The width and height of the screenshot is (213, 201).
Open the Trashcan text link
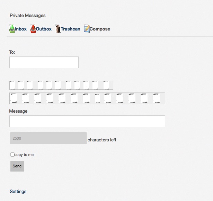pyautogui.click(x=70, y=29)
